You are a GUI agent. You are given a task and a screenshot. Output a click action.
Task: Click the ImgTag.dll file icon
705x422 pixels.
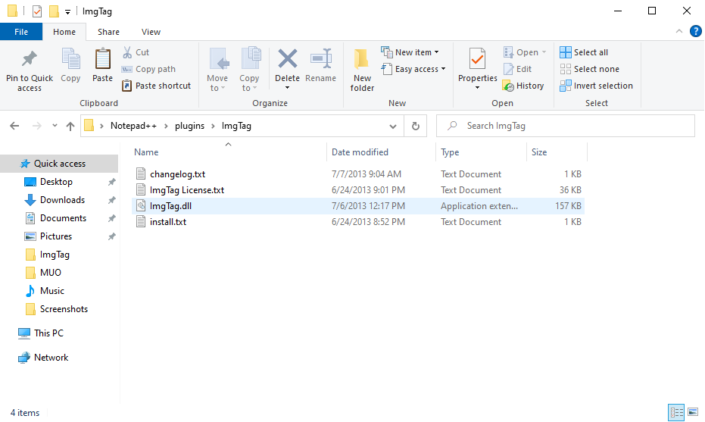point(141,206)
